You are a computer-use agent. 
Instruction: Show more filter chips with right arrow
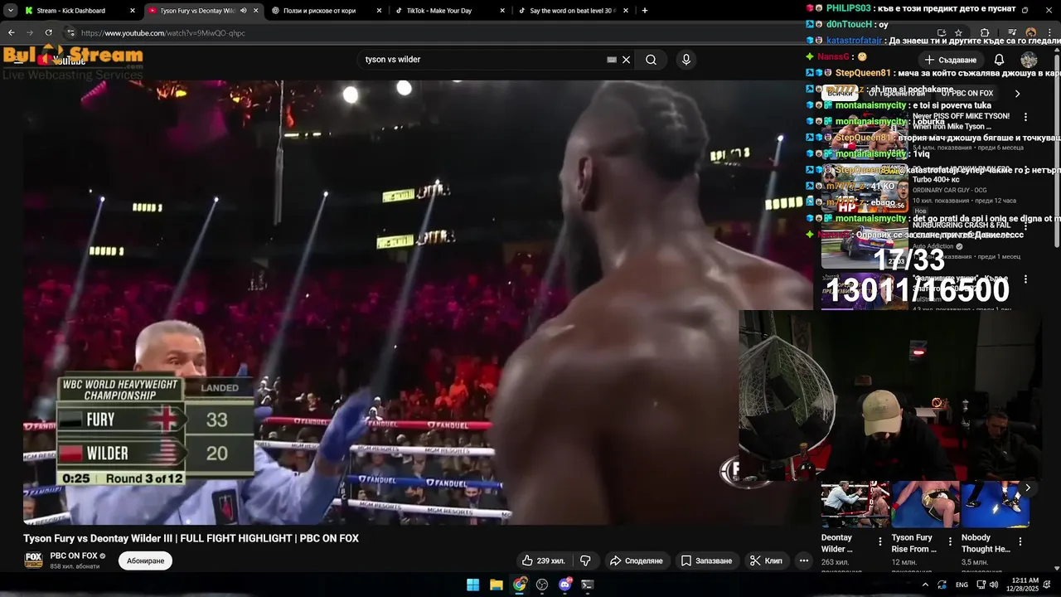coord(1017,94)
